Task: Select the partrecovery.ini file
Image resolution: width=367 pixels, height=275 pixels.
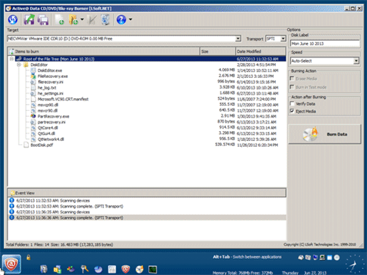Action: click(51, 122)
